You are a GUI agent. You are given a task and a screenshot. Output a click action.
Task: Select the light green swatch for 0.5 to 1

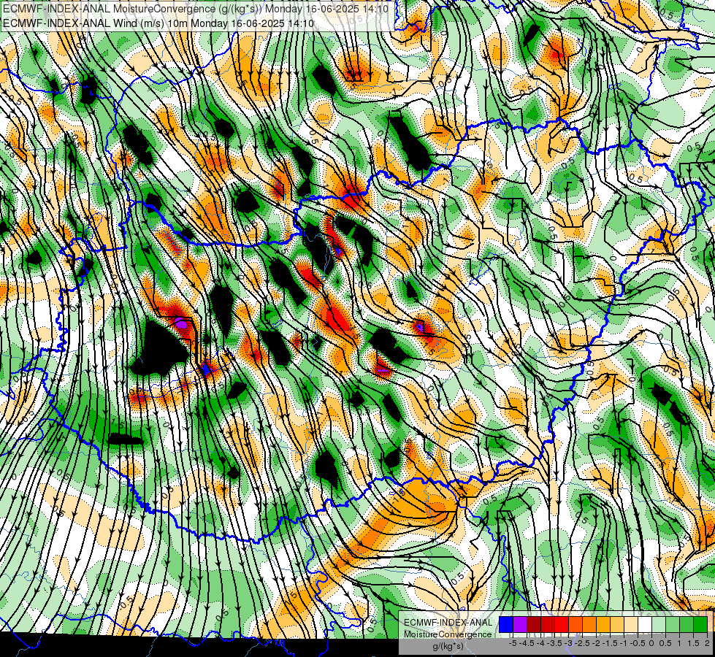point(673,624)
